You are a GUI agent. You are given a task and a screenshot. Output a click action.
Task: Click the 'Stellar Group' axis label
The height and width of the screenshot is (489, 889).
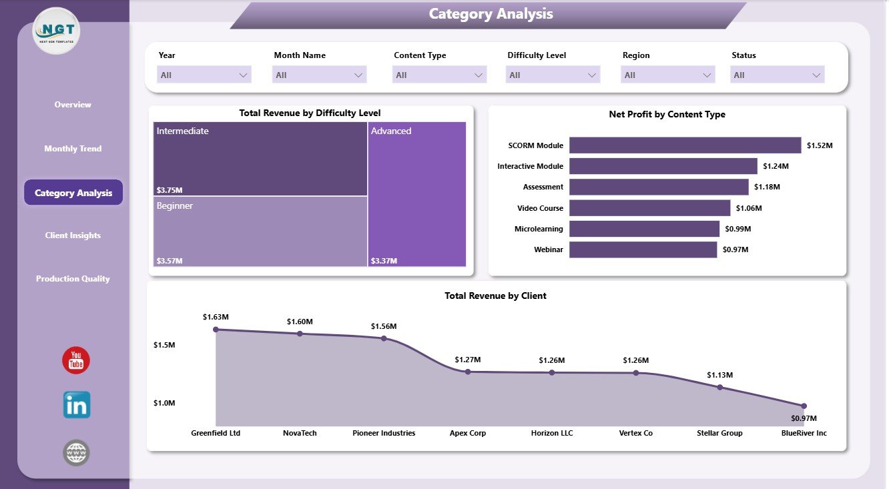tap(719, 433)
